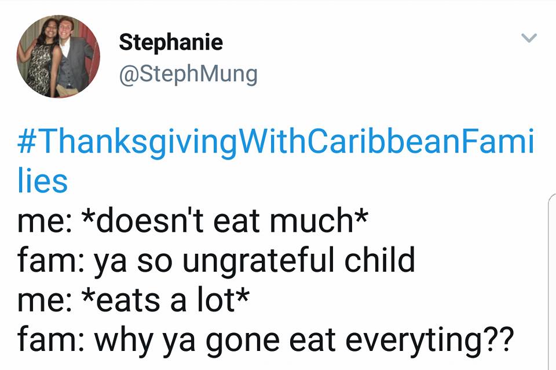Click the line 'me: *doesn't eat much*'
Screen dimensions: 556x370
pos(192,221)
